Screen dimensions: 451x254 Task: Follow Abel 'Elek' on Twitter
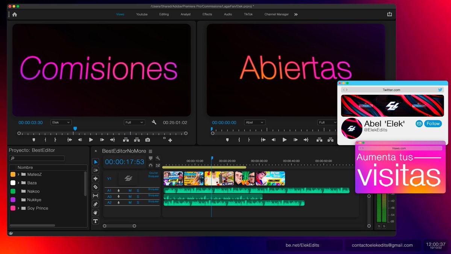point(433,123)
